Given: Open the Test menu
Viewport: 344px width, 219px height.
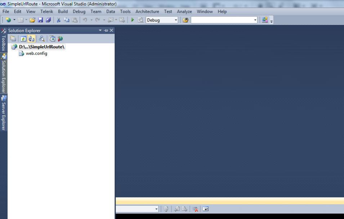Looking at the screenshot, I should (x=168, y=12).
